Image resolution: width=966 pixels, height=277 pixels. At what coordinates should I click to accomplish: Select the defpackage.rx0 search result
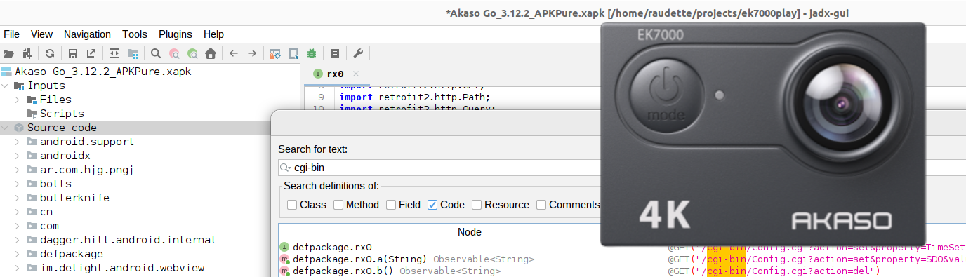332,247
